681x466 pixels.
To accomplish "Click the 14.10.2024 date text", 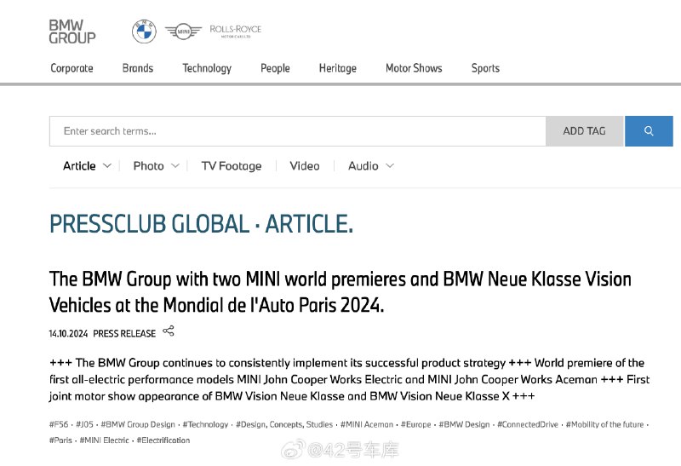I will coord(68,333).
